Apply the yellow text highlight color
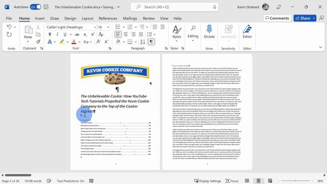The height and width of the screenshot is (184, 327). [62, 42]
